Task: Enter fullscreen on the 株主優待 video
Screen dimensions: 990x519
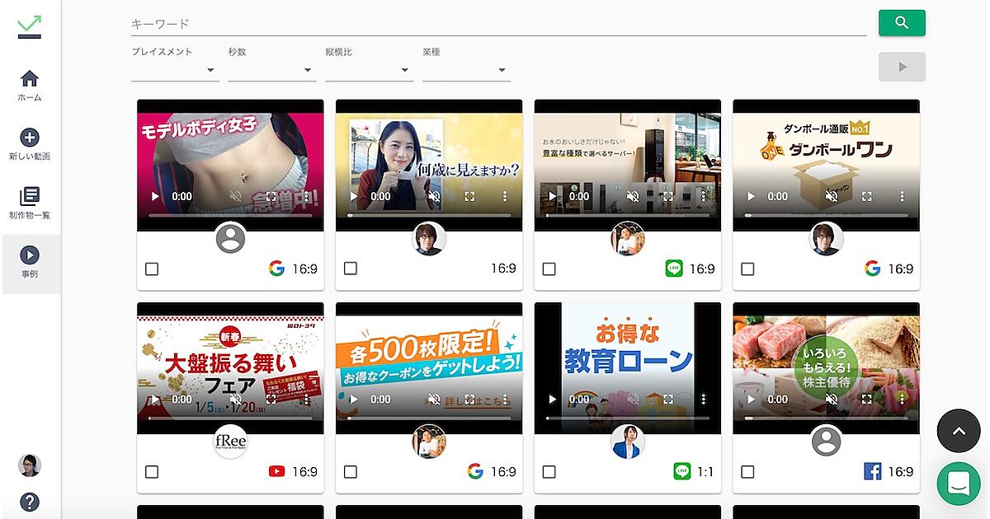Action: click(867, 400)
